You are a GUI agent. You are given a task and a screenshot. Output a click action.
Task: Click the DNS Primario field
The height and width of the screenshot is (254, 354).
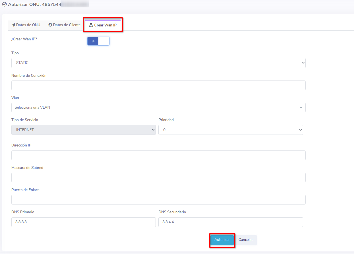(x=83, y=222)
